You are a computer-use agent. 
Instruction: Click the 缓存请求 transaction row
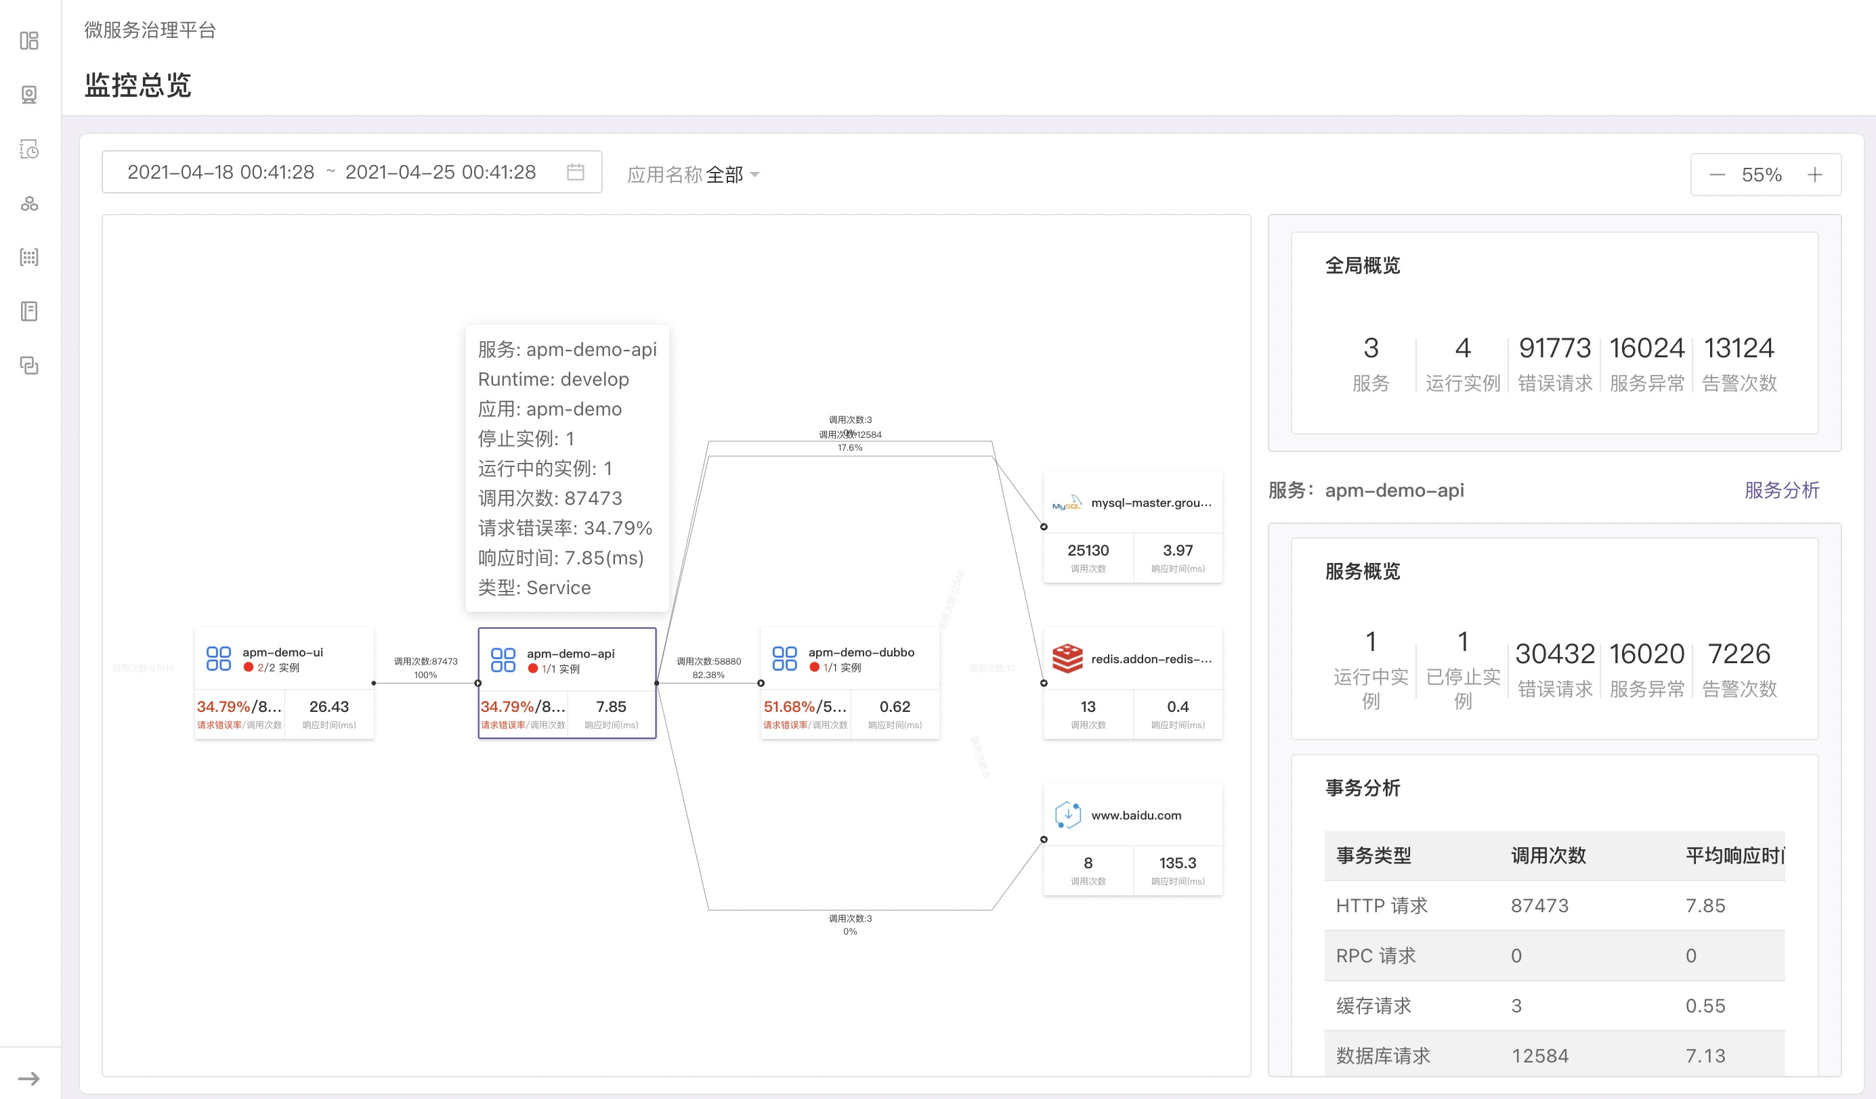point(1554,1005)
